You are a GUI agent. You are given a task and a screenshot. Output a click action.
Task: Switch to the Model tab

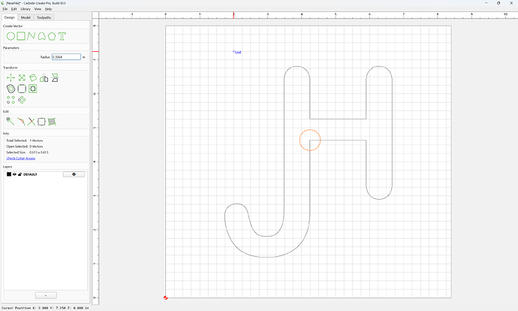click(x=26, y=17)
